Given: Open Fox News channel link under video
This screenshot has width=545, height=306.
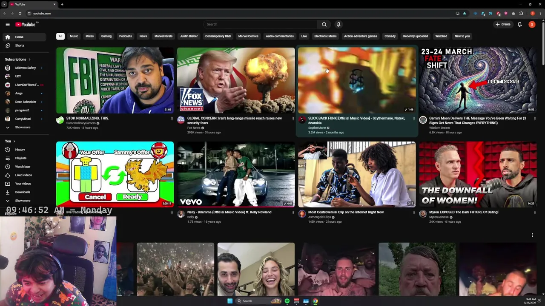Looking at the screenshot, I should pyautogui.click(x=194, y=128).
